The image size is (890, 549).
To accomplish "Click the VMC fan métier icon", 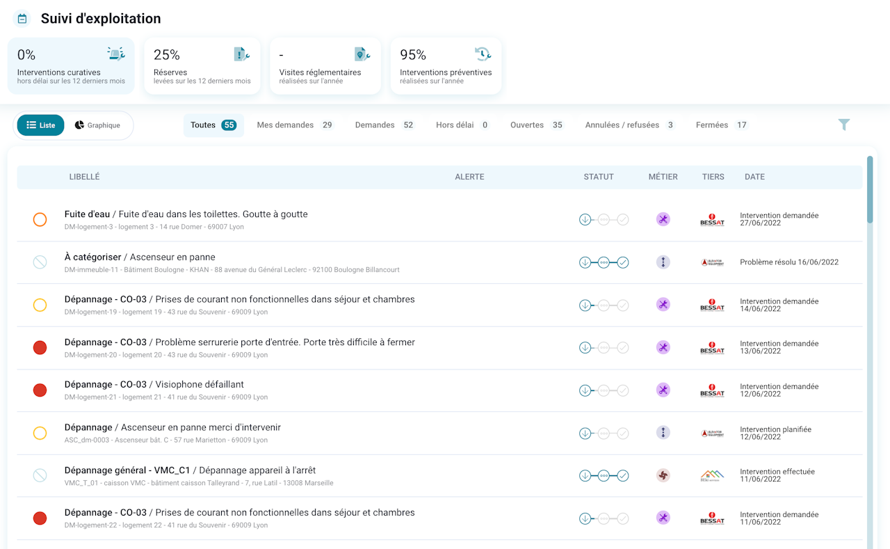I will click(663, 475).
